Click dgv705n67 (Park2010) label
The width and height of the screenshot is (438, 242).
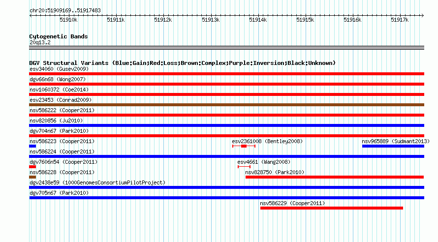click(59, 193)
